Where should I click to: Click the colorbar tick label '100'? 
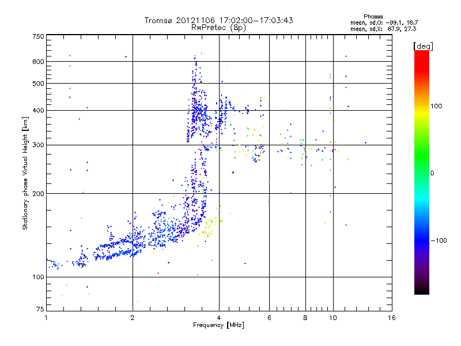pyautogui.click(x=436, y=106)
